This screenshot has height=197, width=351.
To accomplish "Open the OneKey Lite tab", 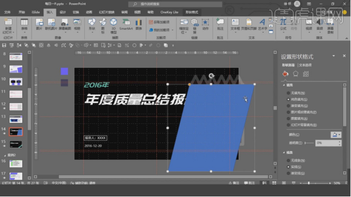I will click(x=169, y=12).
